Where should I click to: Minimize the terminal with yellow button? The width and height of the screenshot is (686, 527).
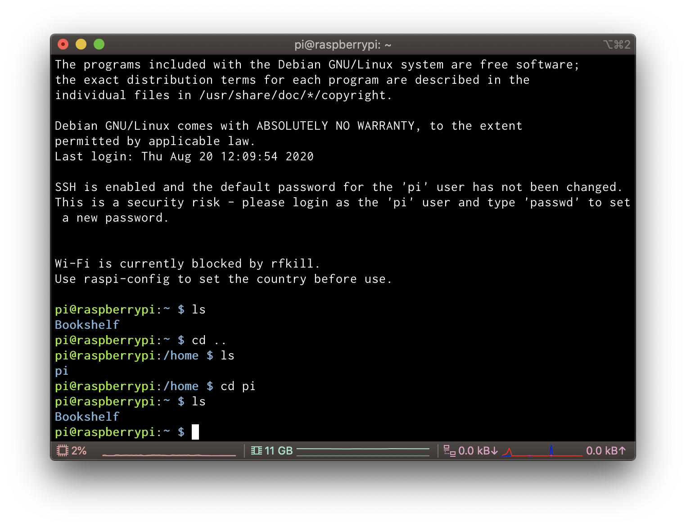tap(81, 44)
